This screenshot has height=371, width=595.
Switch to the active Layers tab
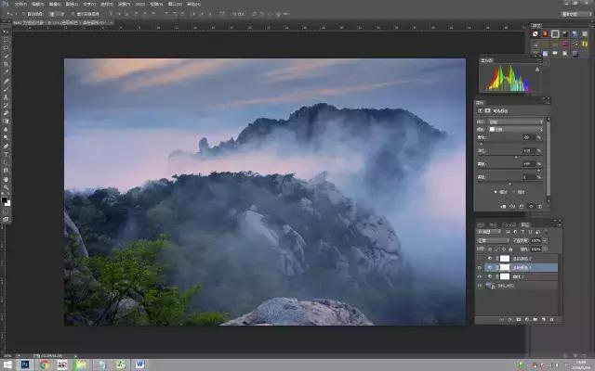[x=525, y=224]
